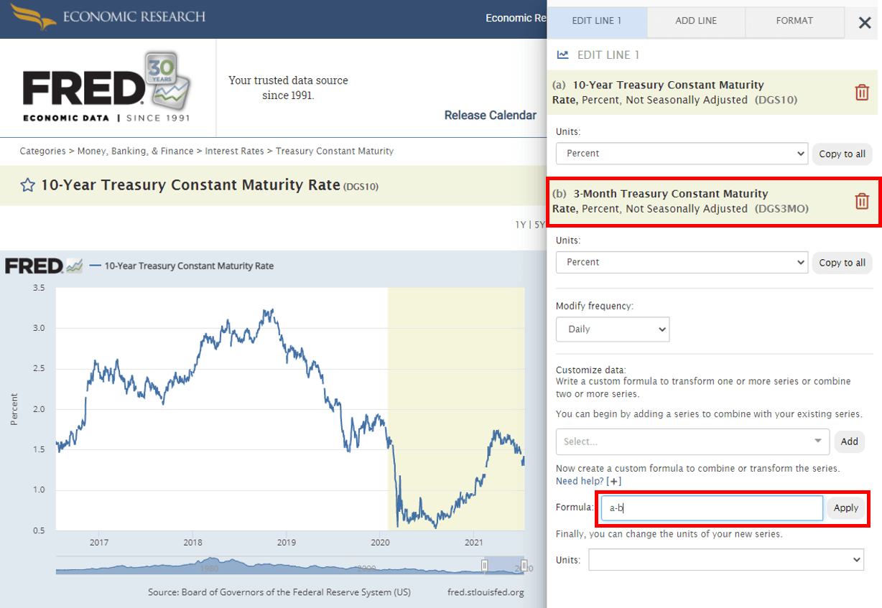The height and width of the screenshot is (608, 882).
Task: Open the Release Calendar link
Action: pos(490,116)
